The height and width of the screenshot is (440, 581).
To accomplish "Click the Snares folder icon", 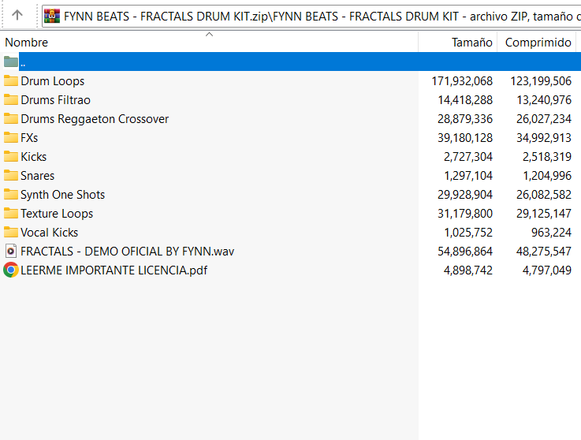I will 11,175.
